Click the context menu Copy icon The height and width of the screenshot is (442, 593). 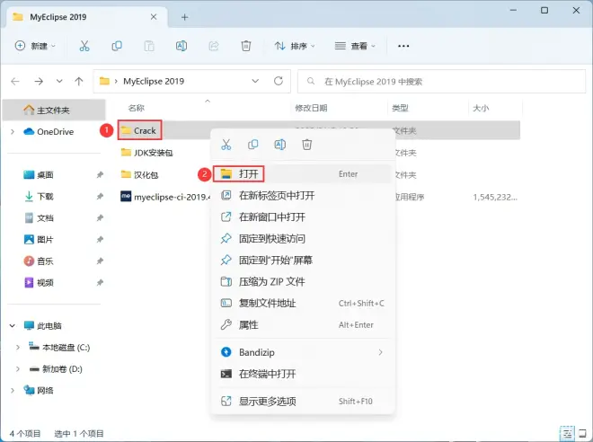point(253,145)
